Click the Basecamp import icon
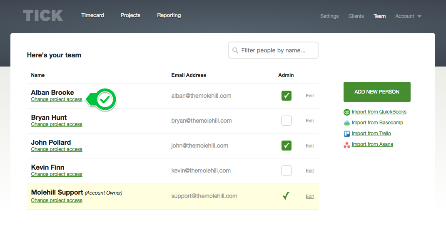The width and height of the screenshot is (446, 242). [x=346, y=123]
